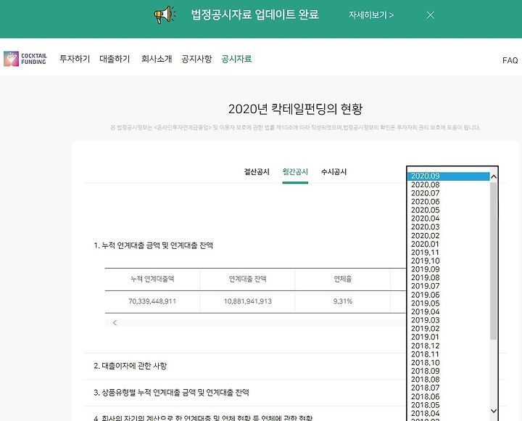Click the date list scrollbar thumb
This screenshot has width=522, height=421.
click(494, 261)
